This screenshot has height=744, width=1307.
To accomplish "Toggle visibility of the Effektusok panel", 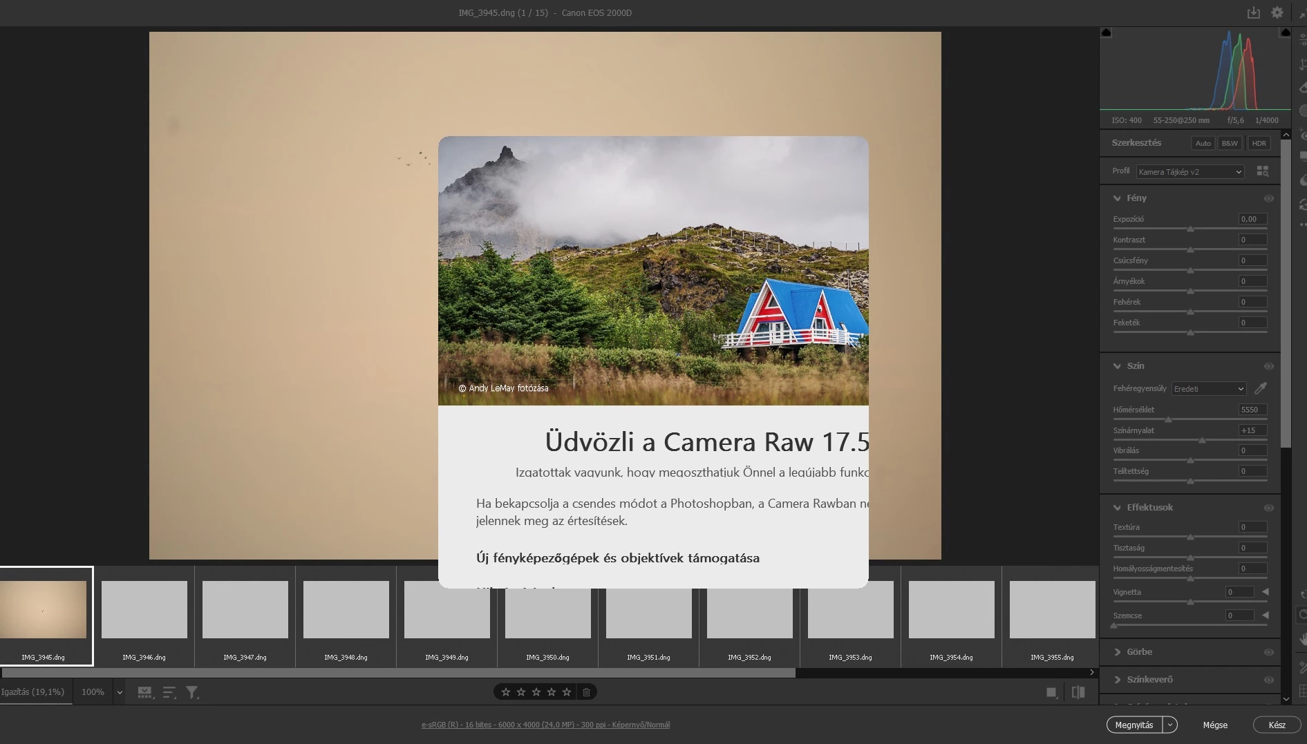I will (1269, 508).
